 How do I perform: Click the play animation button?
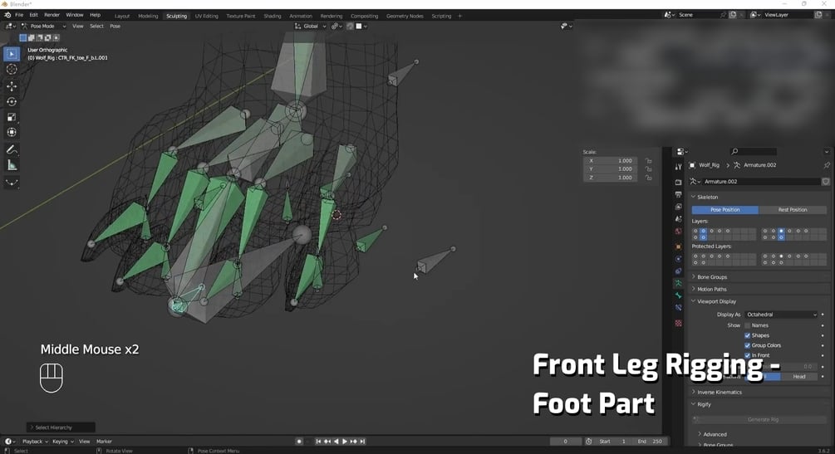pyautogui.click(x=345, y=442)
